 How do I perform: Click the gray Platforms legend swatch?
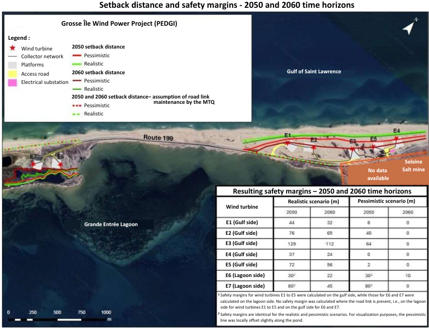(x=13, y=65)
